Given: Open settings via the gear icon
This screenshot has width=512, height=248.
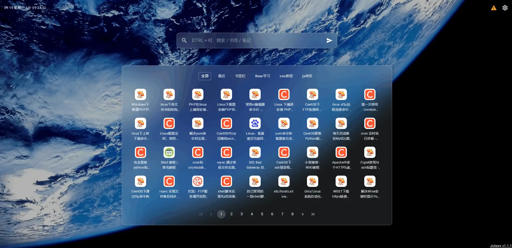Looking at the screenshot, I should point(505,8).
